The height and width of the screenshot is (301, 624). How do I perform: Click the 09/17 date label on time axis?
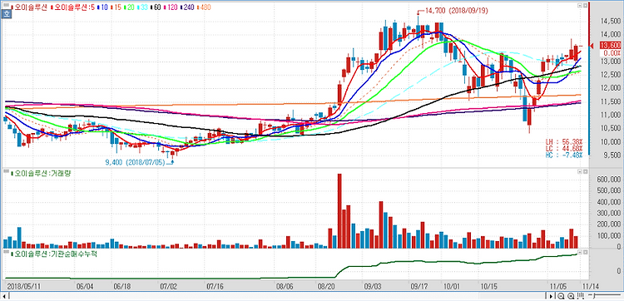(418, 286)
